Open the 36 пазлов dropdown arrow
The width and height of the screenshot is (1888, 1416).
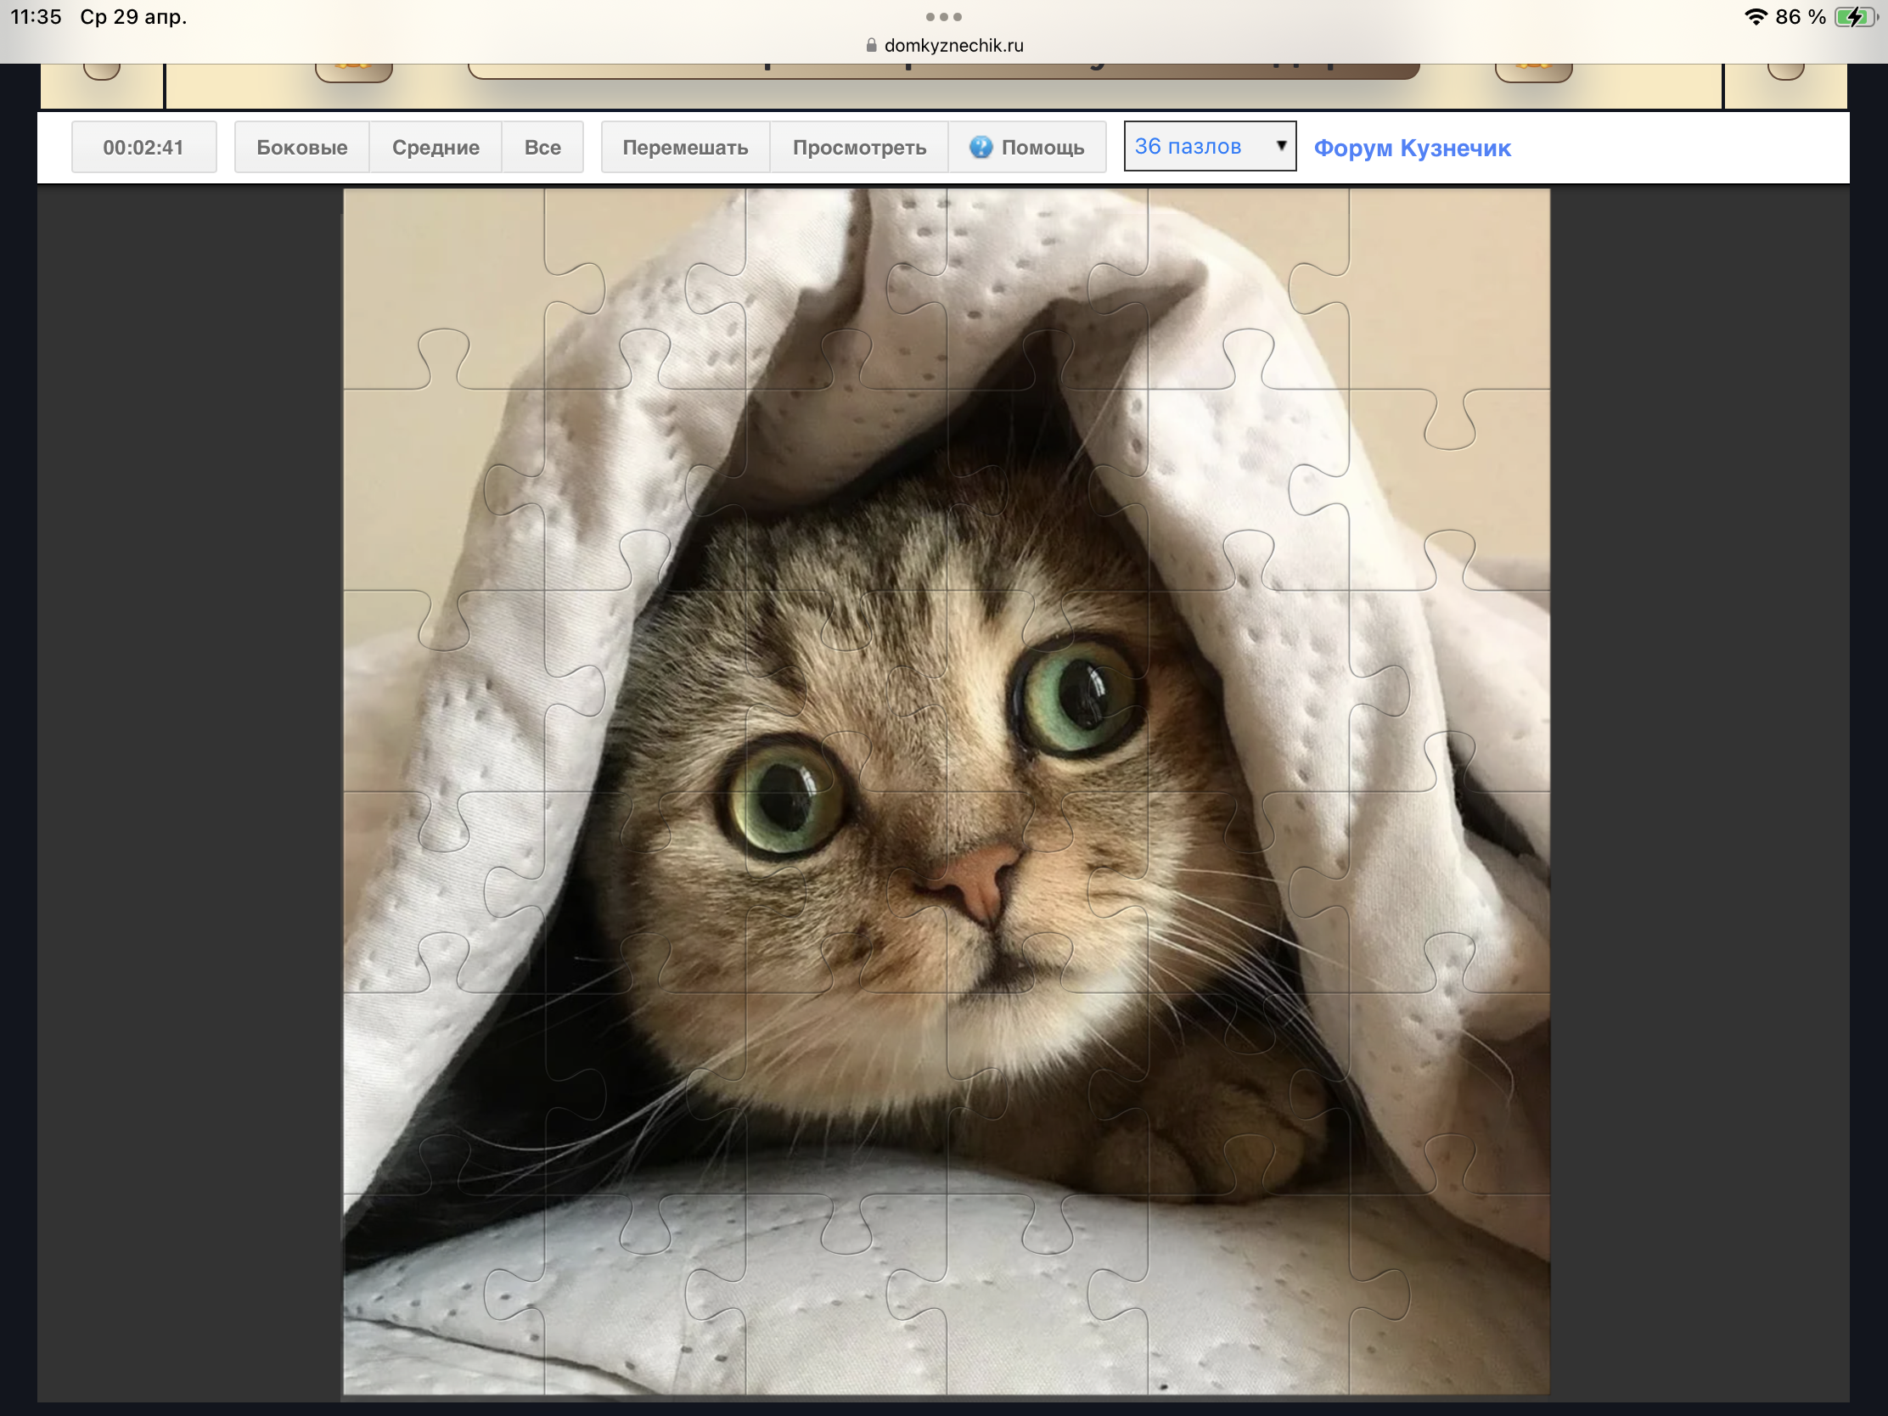pos(1280,146)
